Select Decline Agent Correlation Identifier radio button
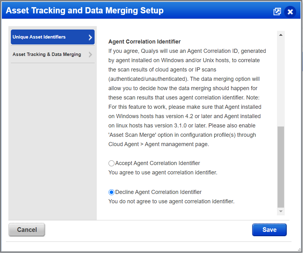This screenshot has height=253, width=303. 111,192
